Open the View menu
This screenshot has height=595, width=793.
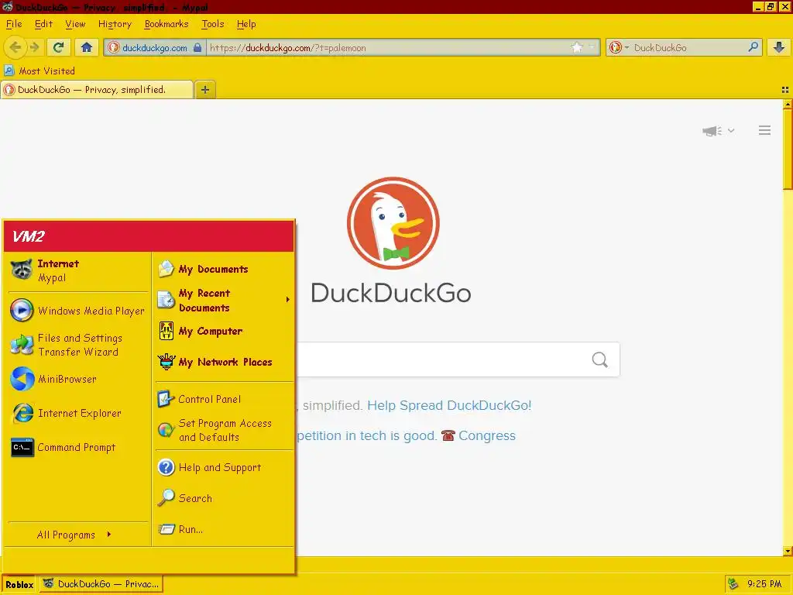coord(75,24)
